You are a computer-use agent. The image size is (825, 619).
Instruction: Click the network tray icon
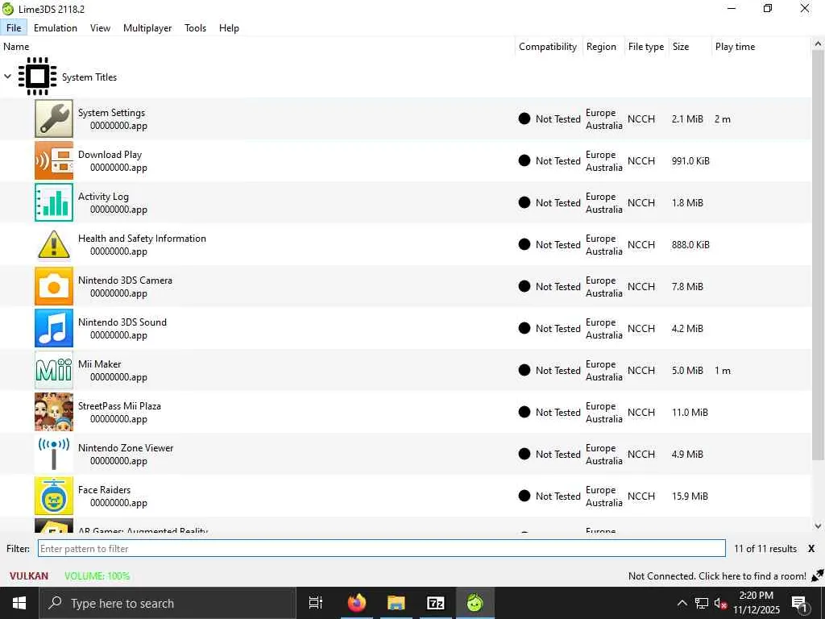pyautogui.click(x=702, y=603)
